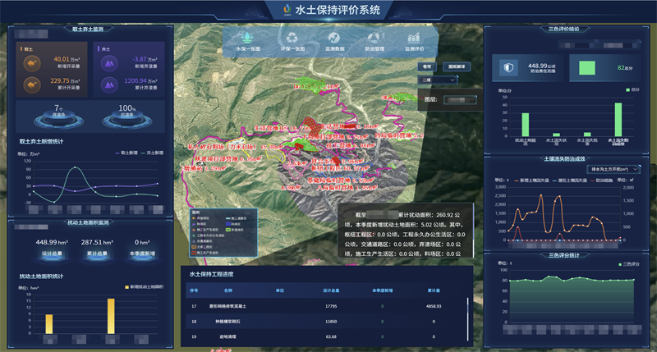Open the 监测数据 monitoring data icon
This screenshot has width=657, height=352.
coord(334,38)
